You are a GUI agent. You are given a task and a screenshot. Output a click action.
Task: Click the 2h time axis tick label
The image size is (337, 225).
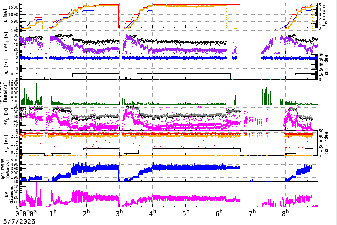tap(86, 213)
